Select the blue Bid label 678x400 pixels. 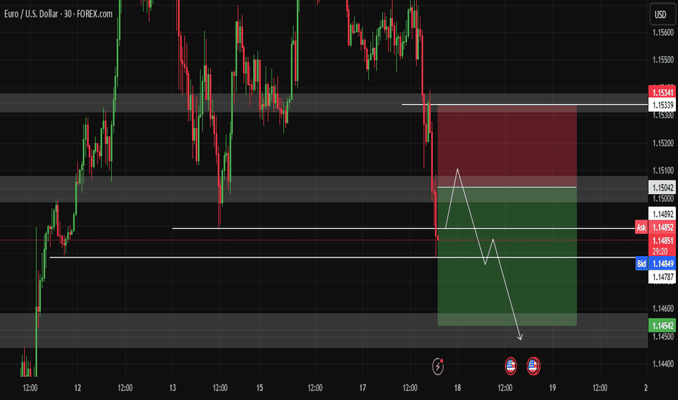[x=641, y=264]
